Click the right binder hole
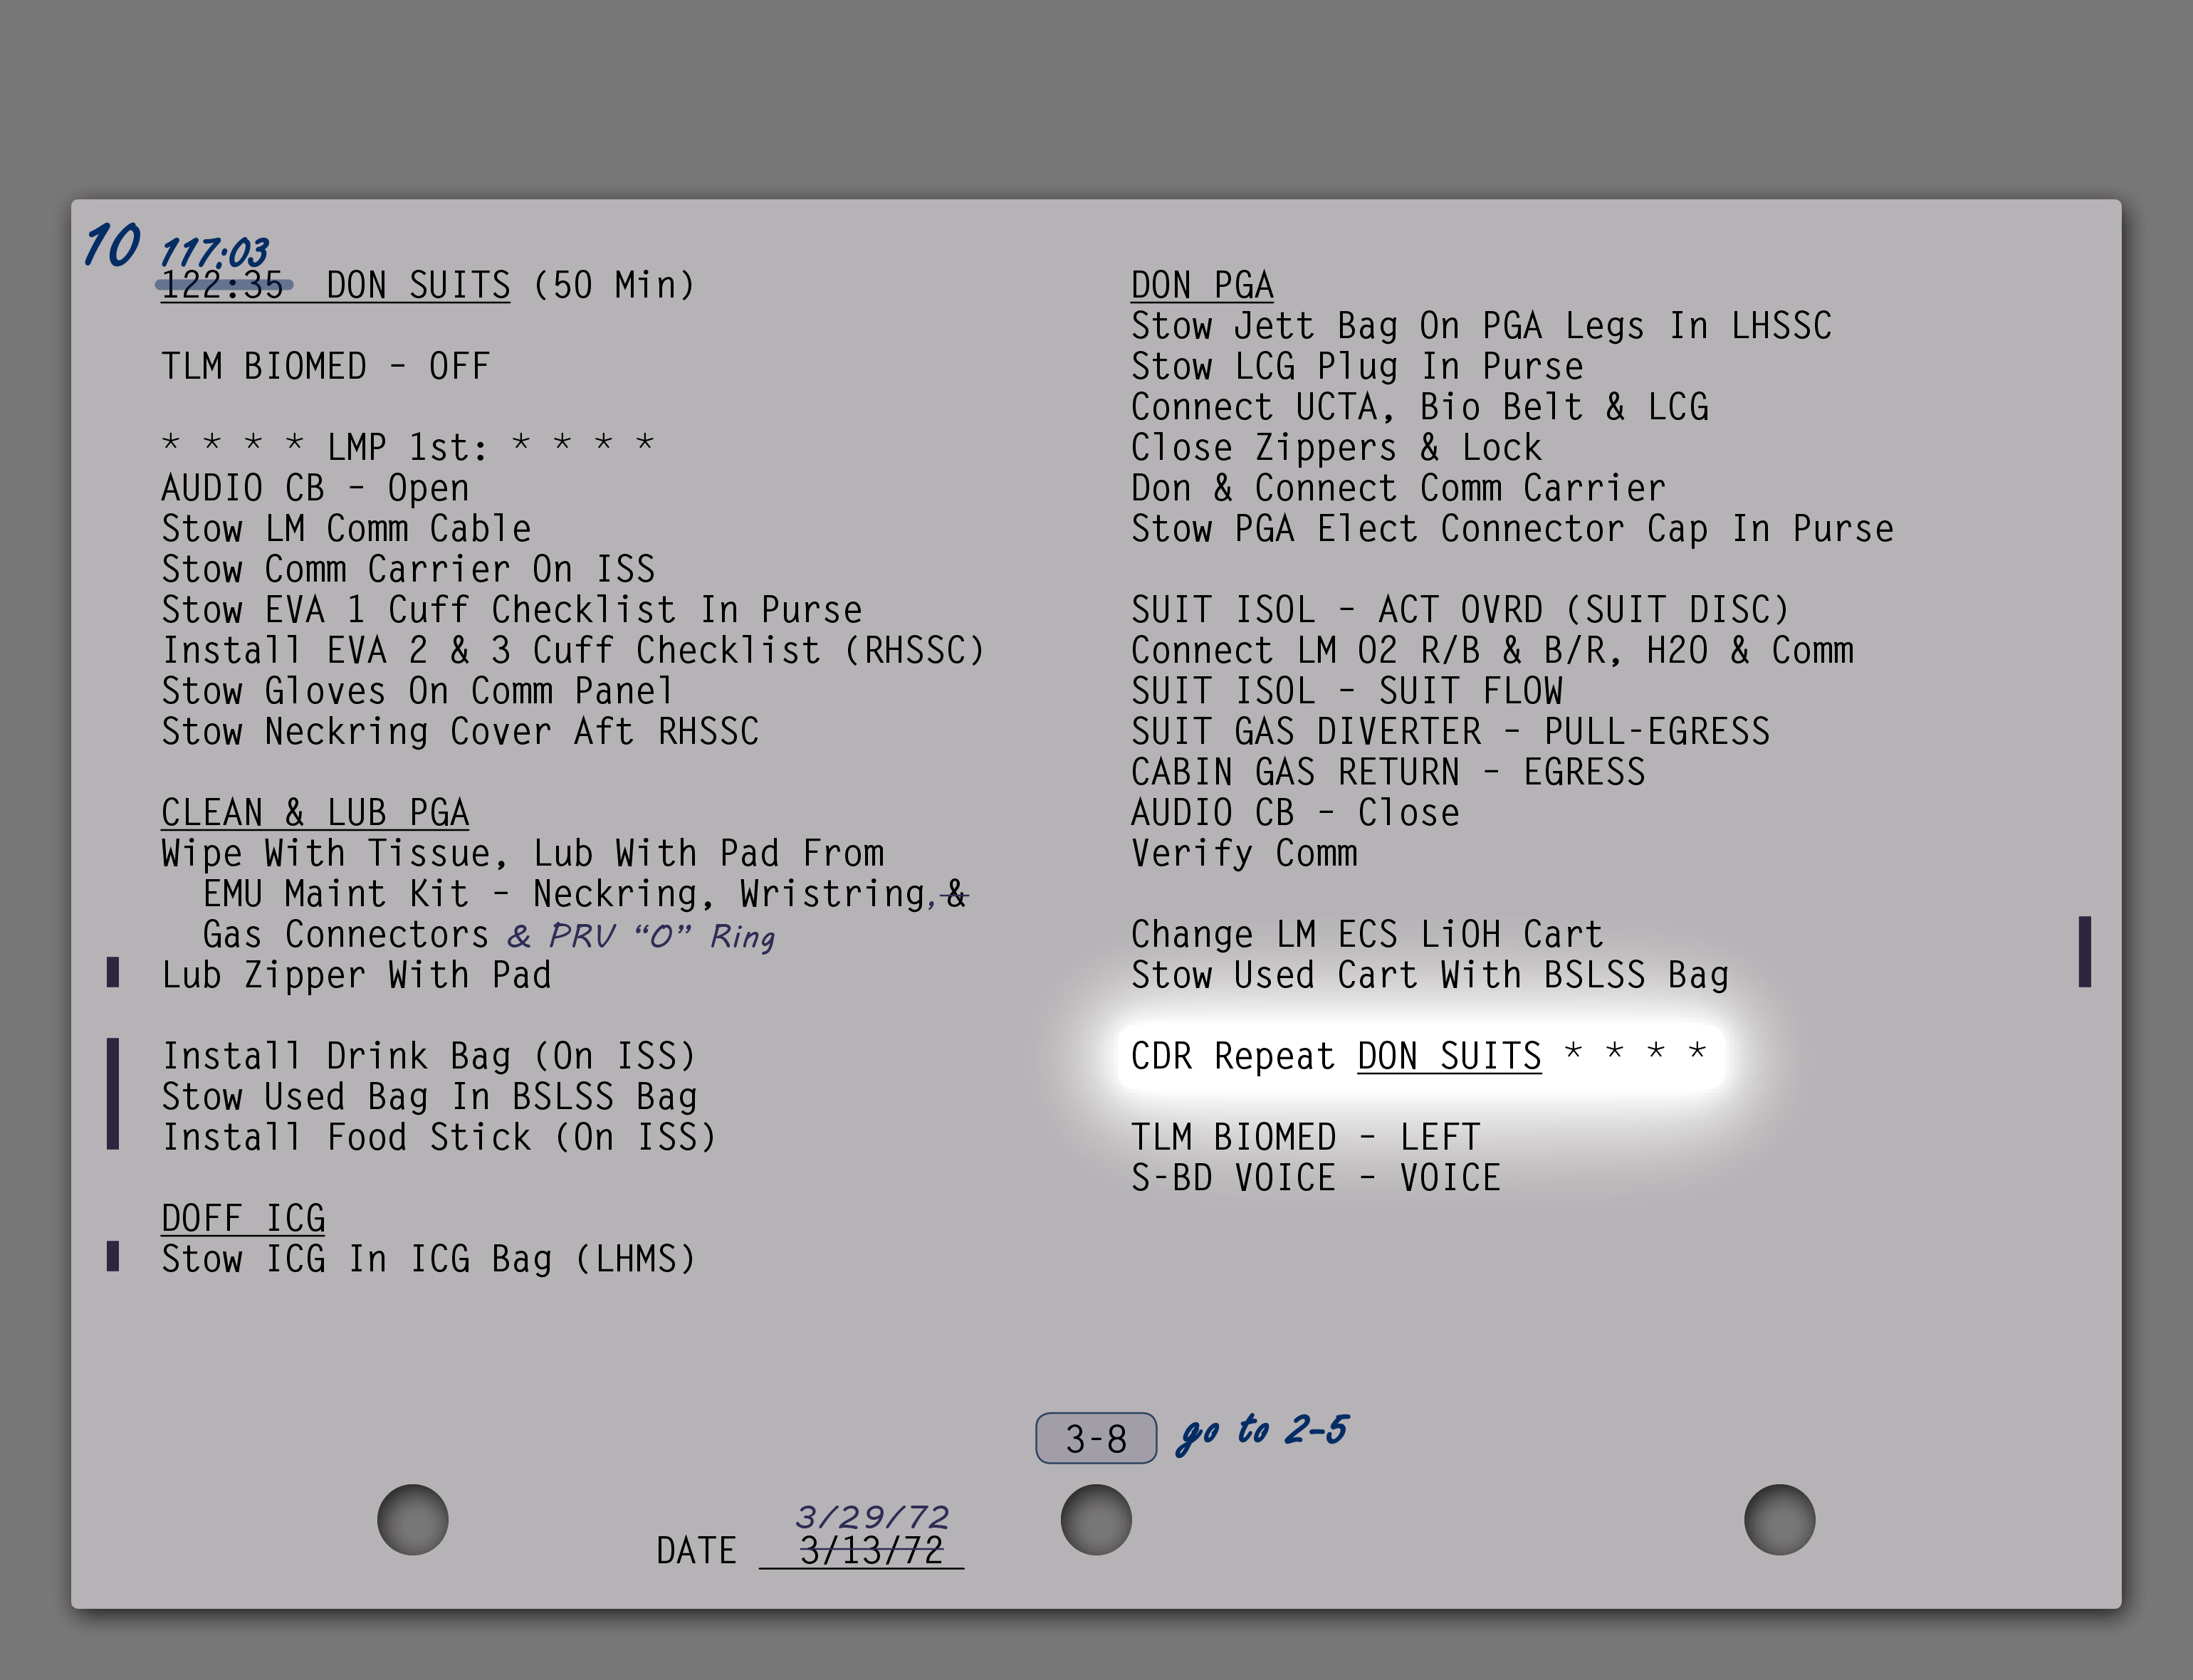The height and width of the screenshot is (1680, 2193). point(1779,1519)
